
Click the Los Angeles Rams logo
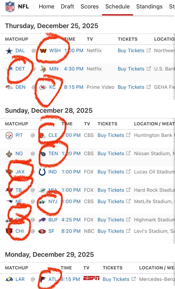tap(9, 279)
